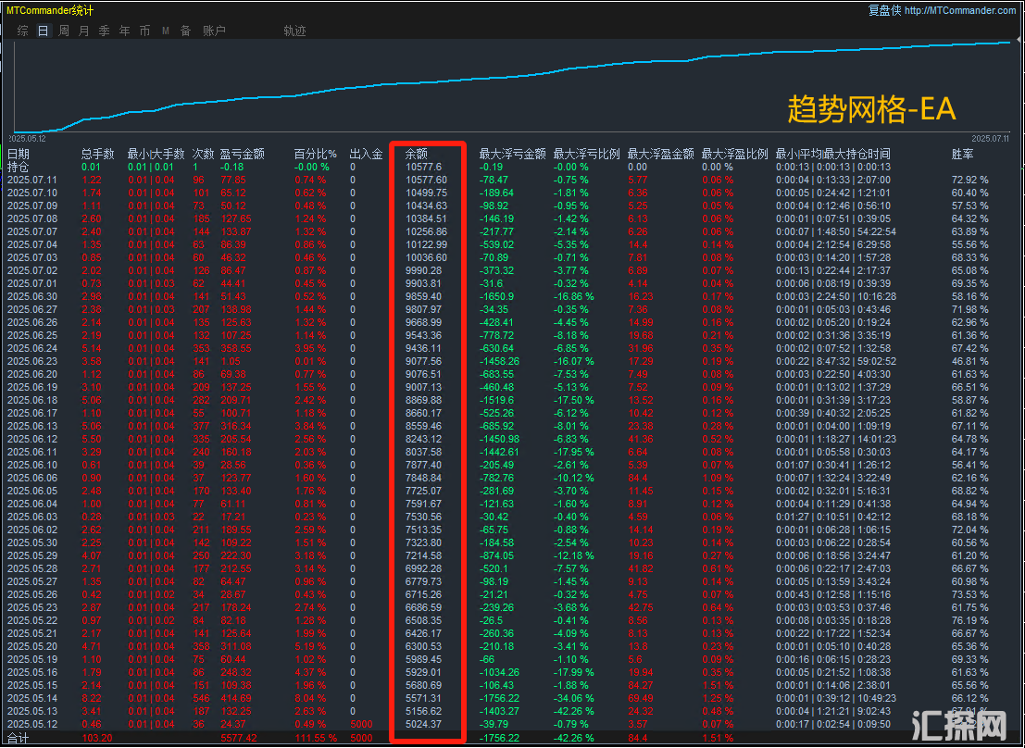1025x748 pixels.
Task: Sort by the 次数 column header
Action: 204,154
